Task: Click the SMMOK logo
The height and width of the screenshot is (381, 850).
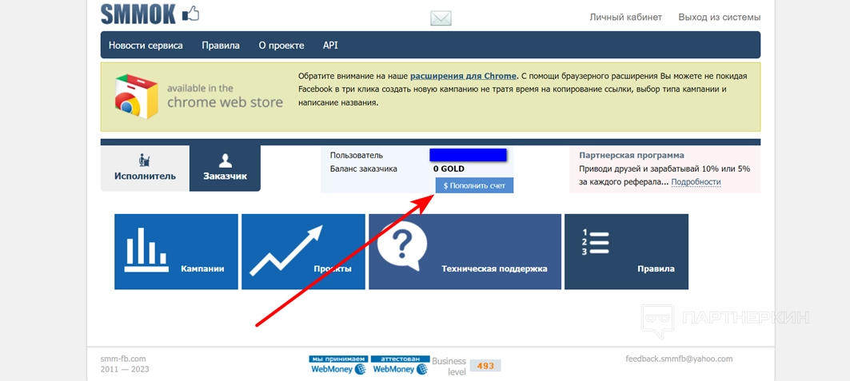Action: (150, 14)
